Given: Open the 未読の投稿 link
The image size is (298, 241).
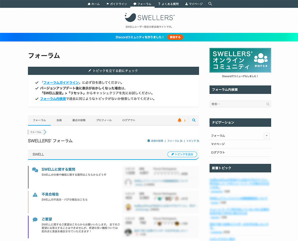Looking at the screenshot, I should click(x=155, y=141).
